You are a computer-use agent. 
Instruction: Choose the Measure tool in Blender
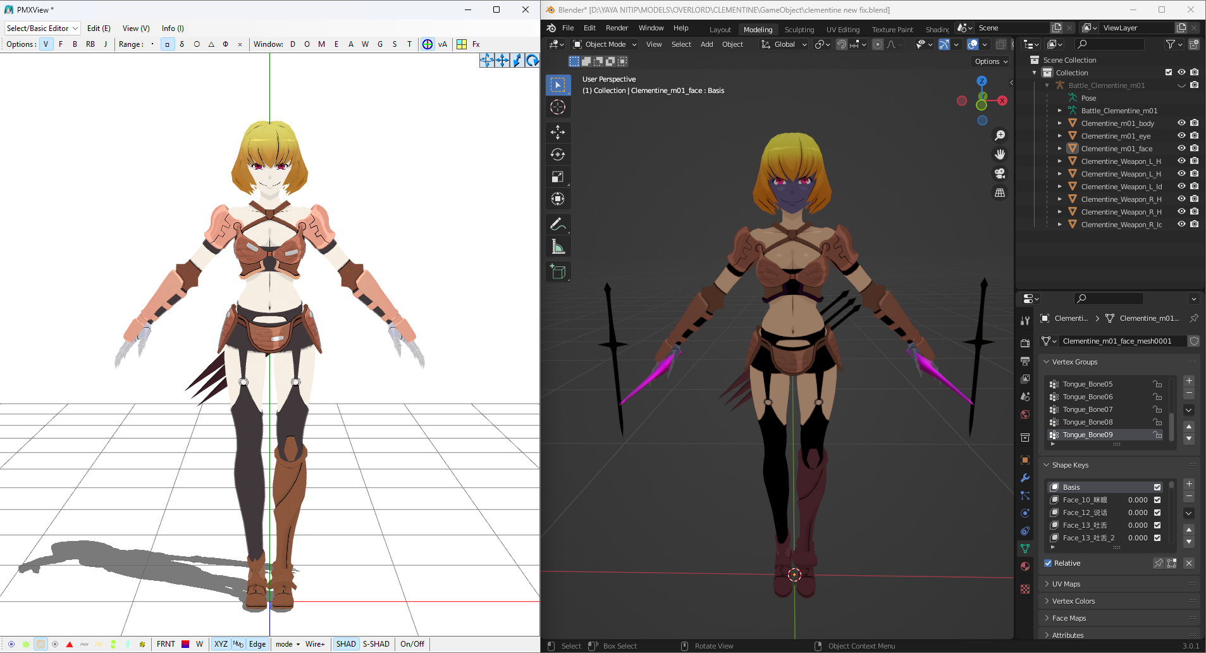coord(558,246)
